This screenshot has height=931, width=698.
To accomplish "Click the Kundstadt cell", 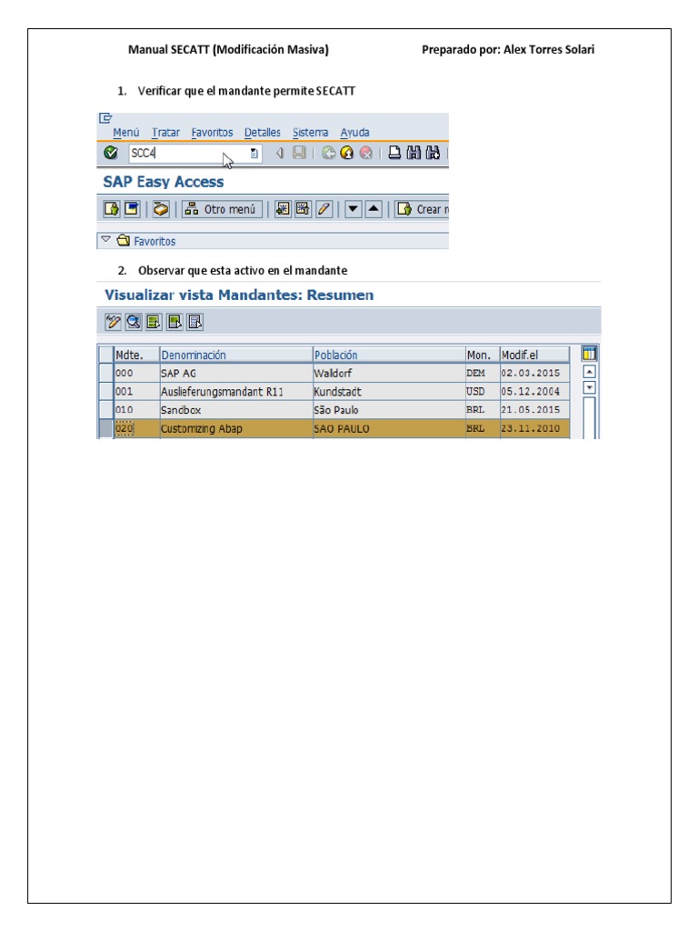I will (x=389, y=391).
